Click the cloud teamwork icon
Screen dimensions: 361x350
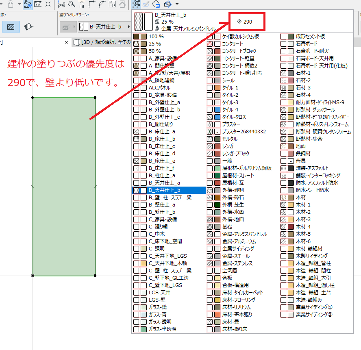point(156,4)
